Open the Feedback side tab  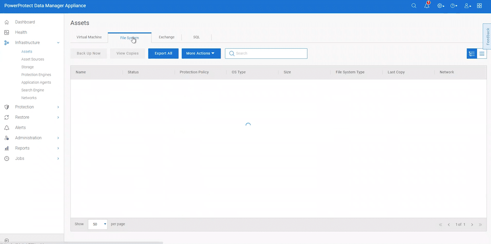click(487, 36)
